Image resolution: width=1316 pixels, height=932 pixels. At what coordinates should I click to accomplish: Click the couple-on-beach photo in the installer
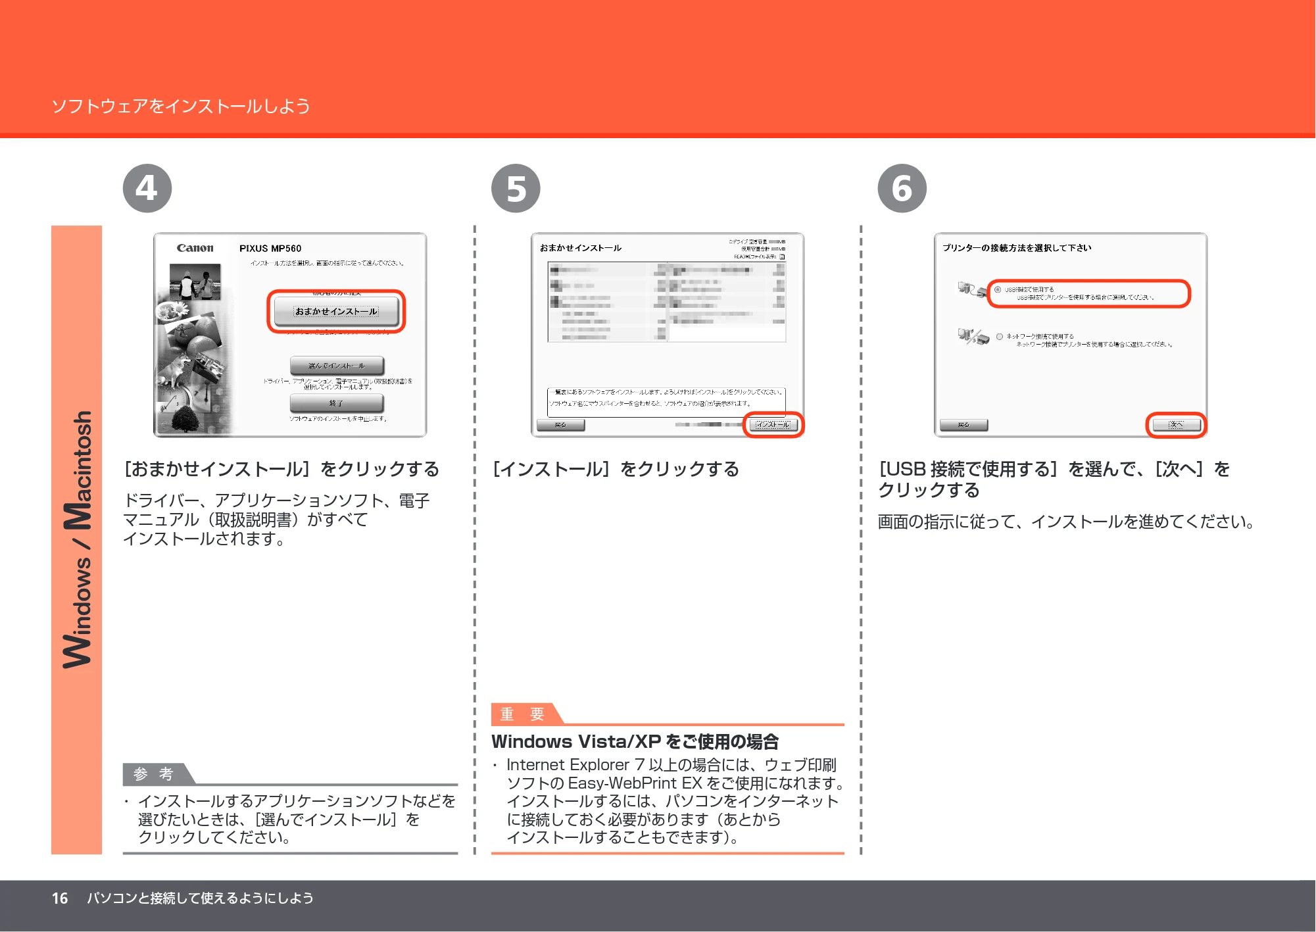195,282
